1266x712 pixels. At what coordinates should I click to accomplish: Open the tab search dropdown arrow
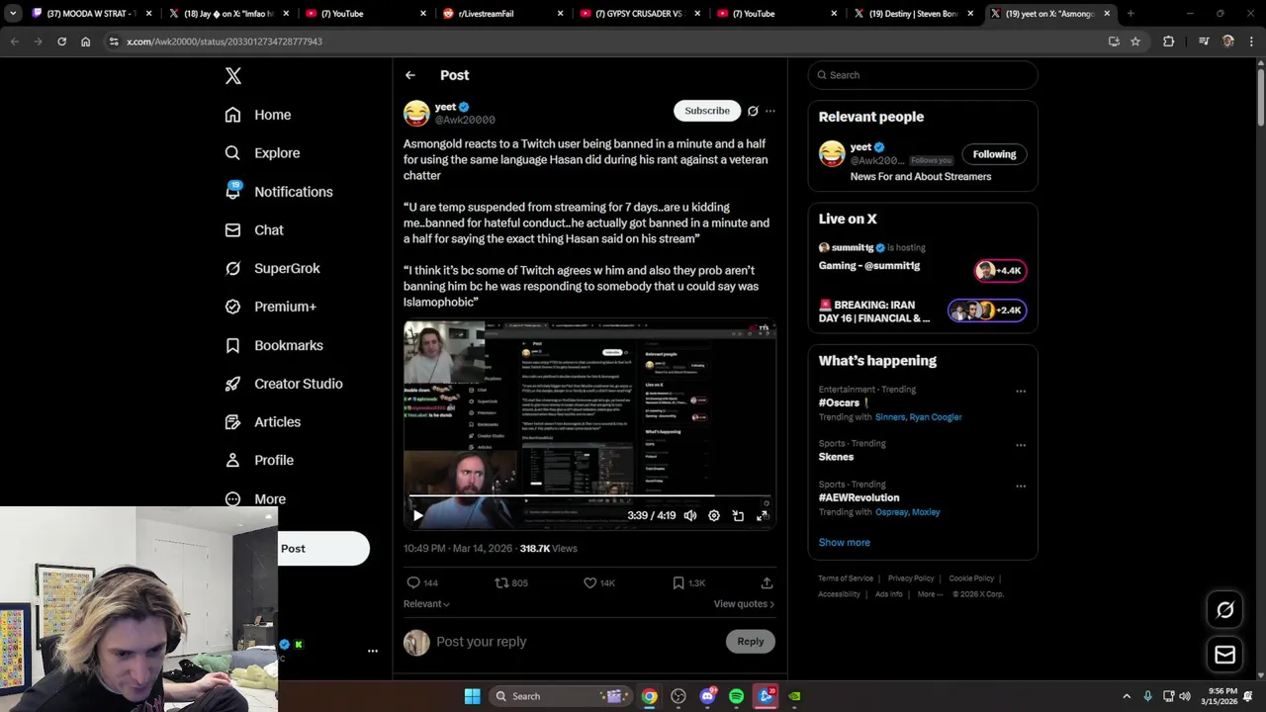click(13, 14)
